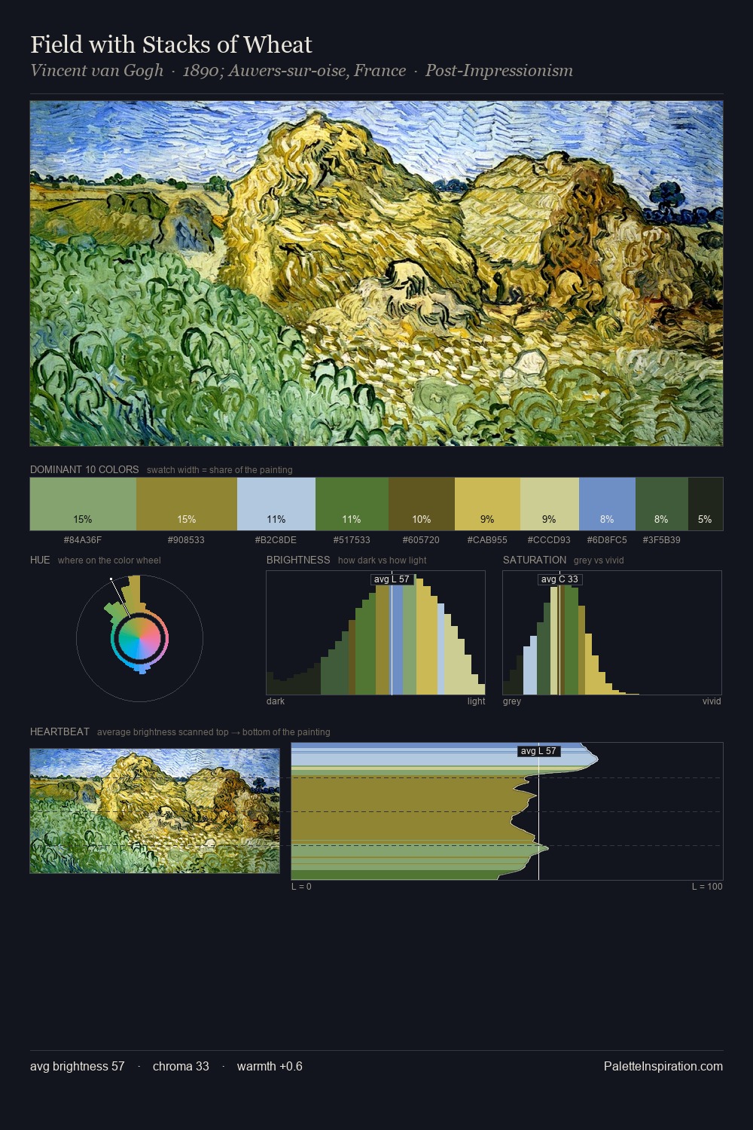
Task: Pick the #B2C8DE pale blue swatch
Action: tap(276, 504)
